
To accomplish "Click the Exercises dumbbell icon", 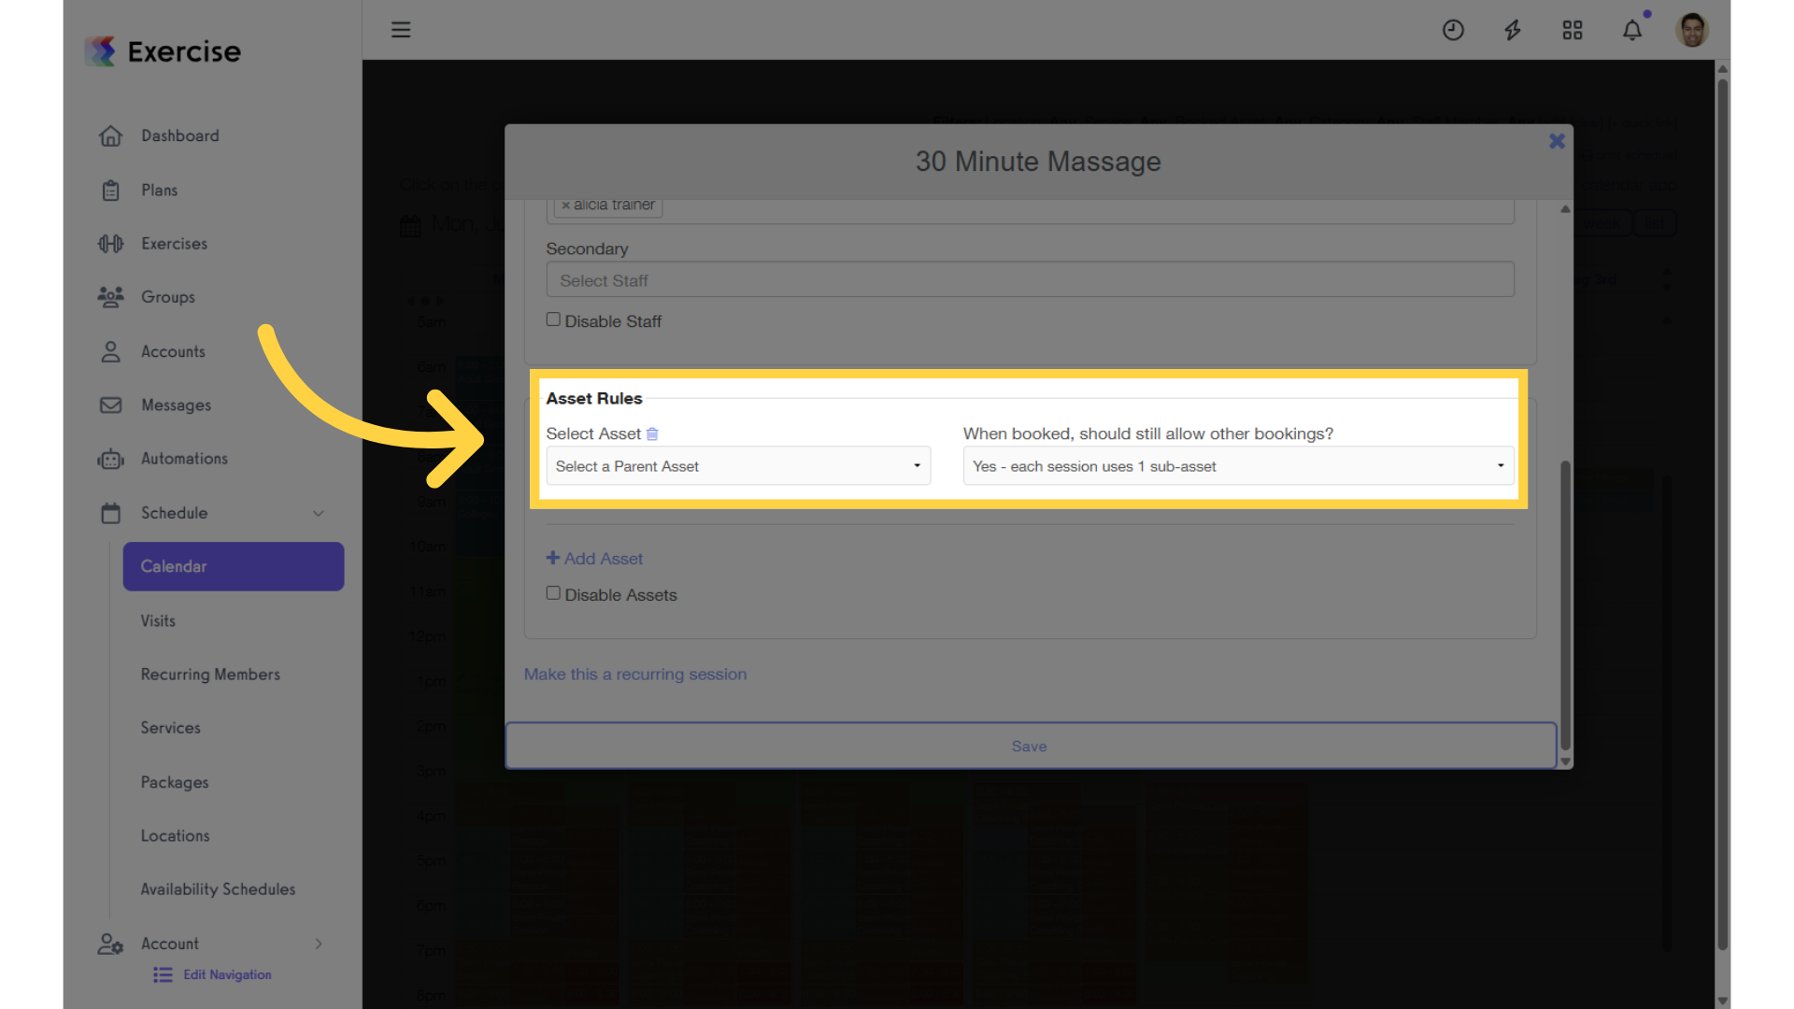I will (110, 244).
